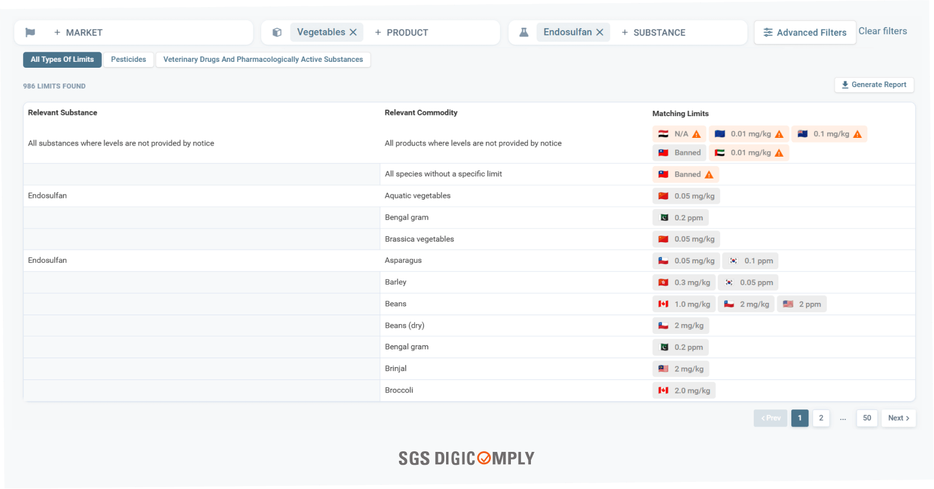
Task: Click Next page button
Action: [899, 418]
